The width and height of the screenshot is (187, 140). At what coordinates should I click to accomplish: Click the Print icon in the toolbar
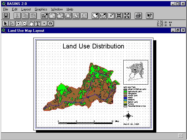(x=138, y=16)
